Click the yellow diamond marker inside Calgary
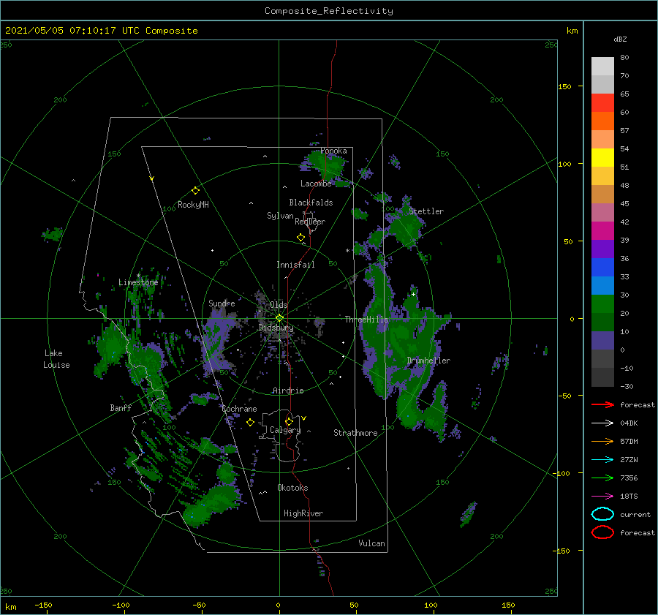Image resolution: width=658 pixels, height=615 pixels. pyautogui.click(x=289, y=421)
